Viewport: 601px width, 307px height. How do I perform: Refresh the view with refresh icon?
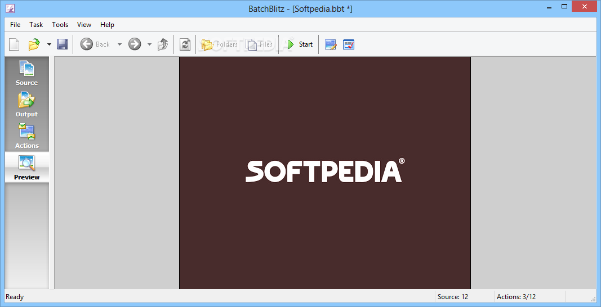click(185, 44)
